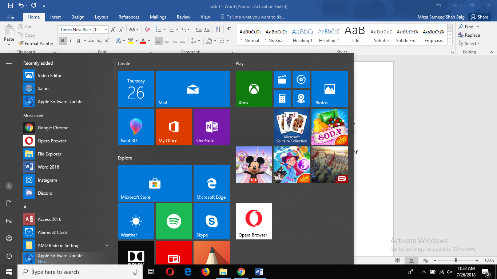Screen dimensions: 497x279
Task: Toggle Show/Hide paragraph marks
Action: 229,29
